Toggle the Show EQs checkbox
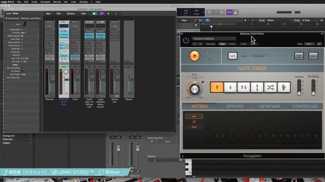The height and width of the screenshot is (182, 325). point(22,39)
